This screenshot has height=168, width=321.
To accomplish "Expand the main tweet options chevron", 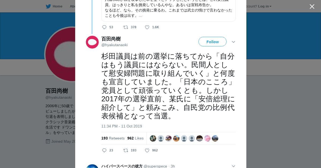I will (x=233, y=42).
